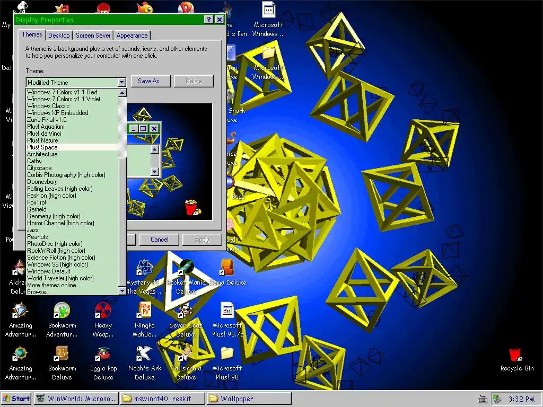Screen dimensions: 543x407
Task: Select Science Fiction (high color) theme
Action: click(x=72, y=258)
